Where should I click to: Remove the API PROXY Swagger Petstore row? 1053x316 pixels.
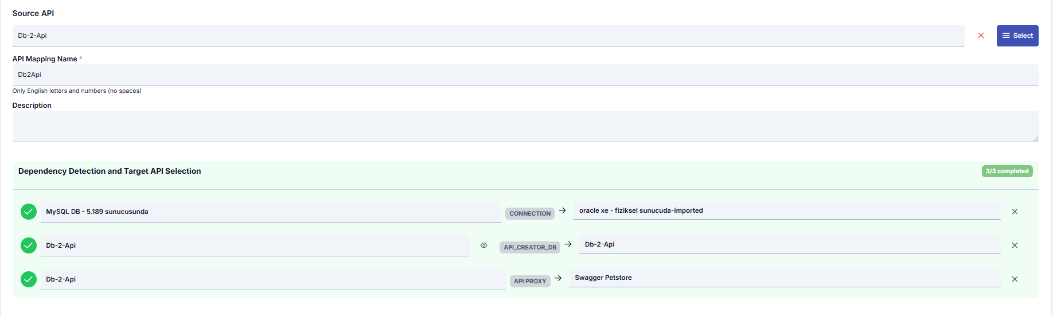[x=1015, y=279]
